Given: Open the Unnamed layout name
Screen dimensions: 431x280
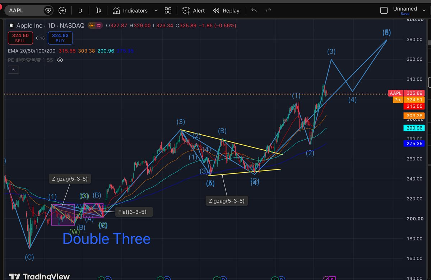Looking at the screenshot, I should pos(405,9).
